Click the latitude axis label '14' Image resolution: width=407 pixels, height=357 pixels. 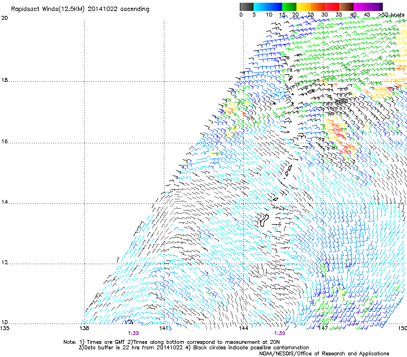pyautogui.click(x=4, y=202)
